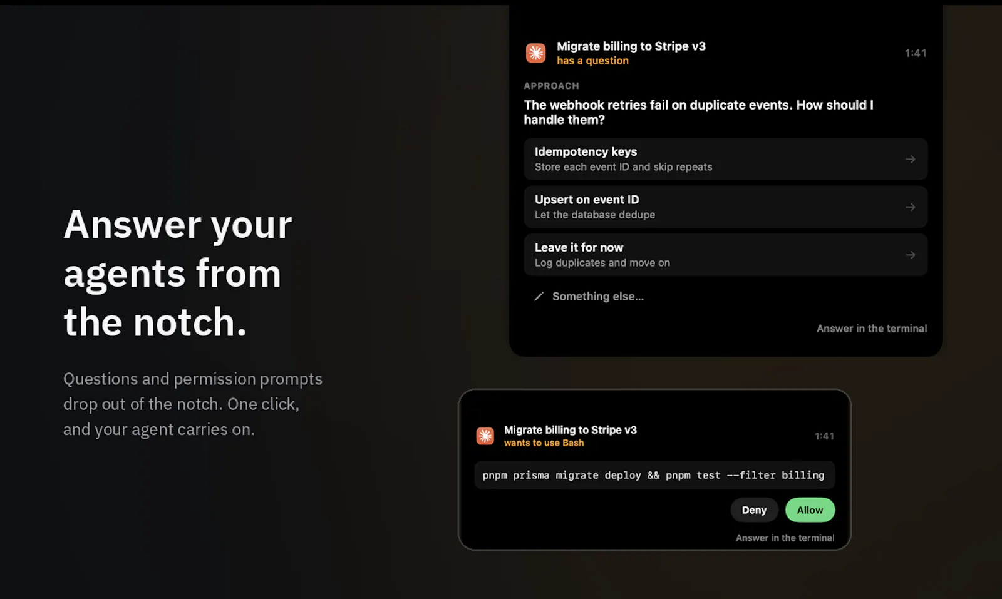Click the arrow on the Upsert on event ID option
Screen dimensions: 1002x599
pyautogui.click(x=910, y=207)
